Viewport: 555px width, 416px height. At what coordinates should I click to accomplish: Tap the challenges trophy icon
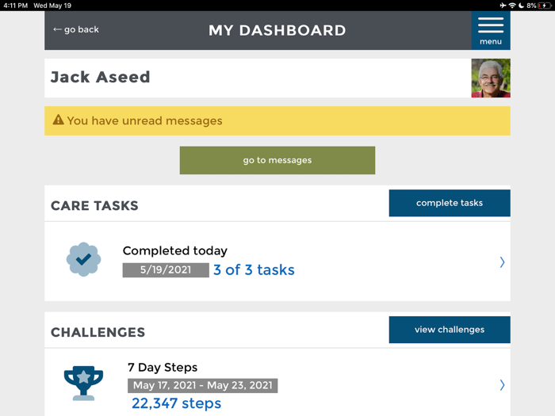(83, 383)
